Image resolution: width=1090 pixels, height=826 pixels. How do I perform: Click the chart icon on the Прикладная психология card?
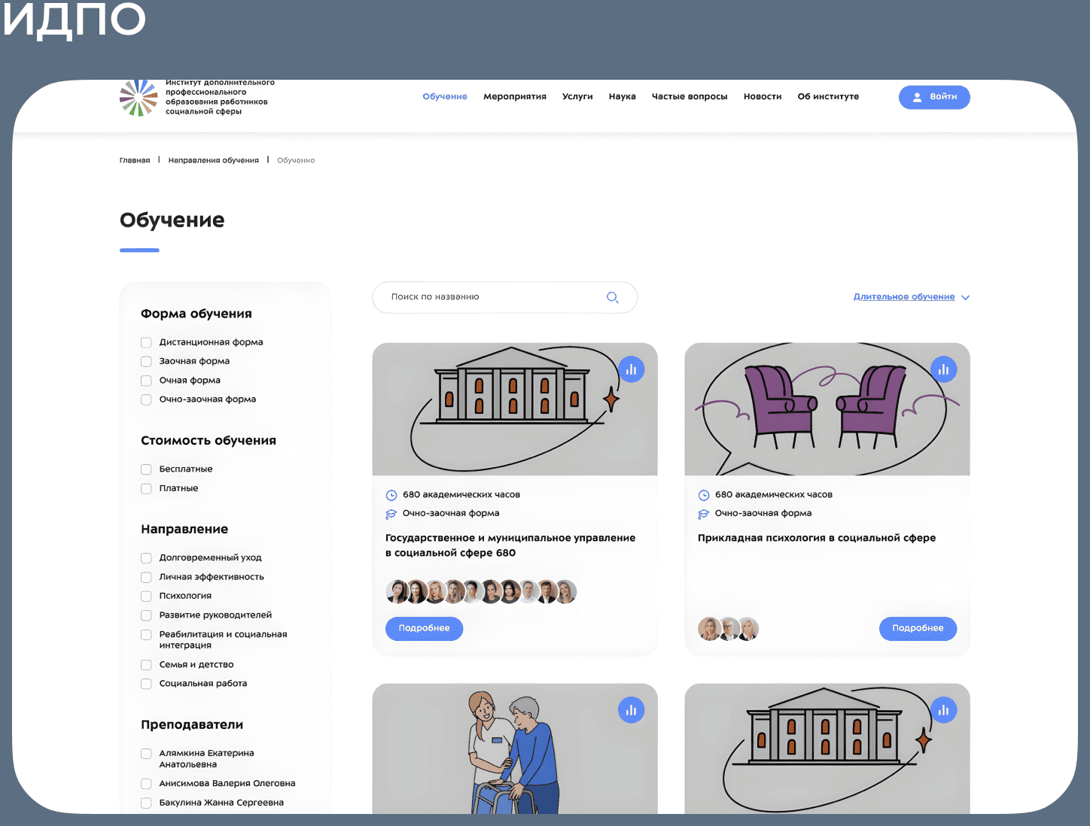944,369
